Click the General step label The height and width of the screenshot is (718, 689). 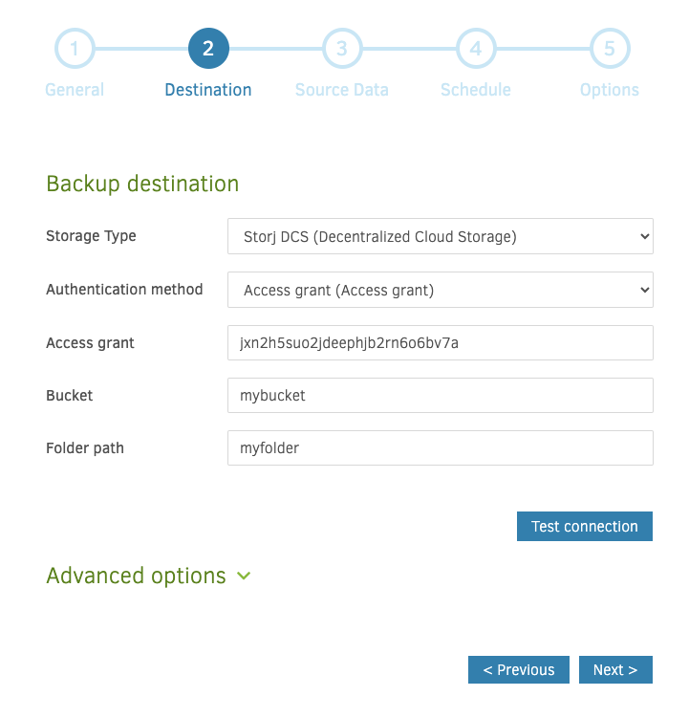point(75,90)
